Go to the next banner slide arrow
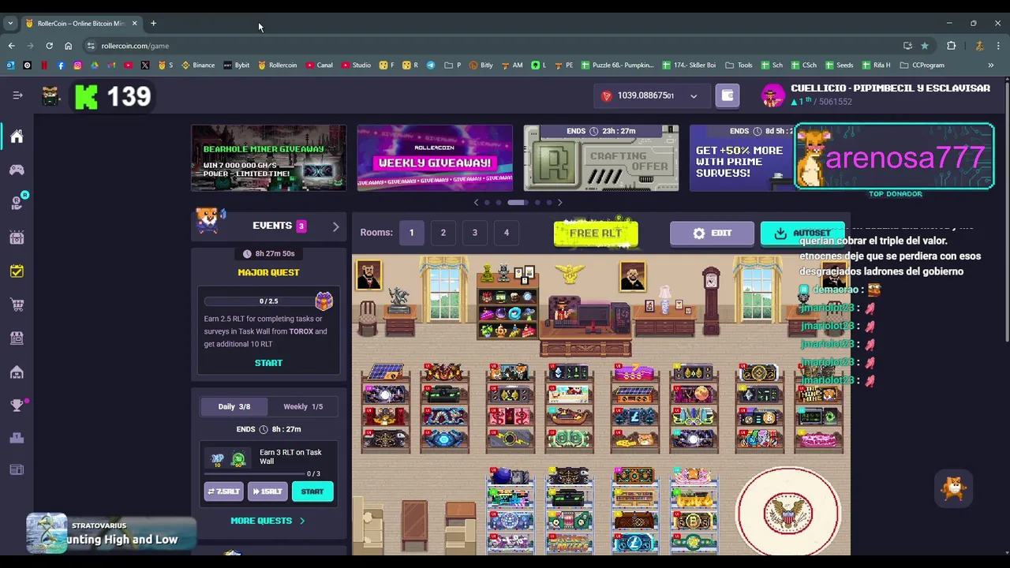1010x568 pixels. (559, 203)
